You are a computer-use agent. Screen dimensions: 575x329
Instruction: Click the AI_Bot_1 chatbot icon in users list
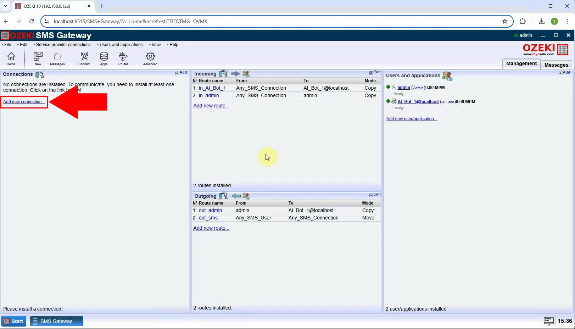click(394, 101)
